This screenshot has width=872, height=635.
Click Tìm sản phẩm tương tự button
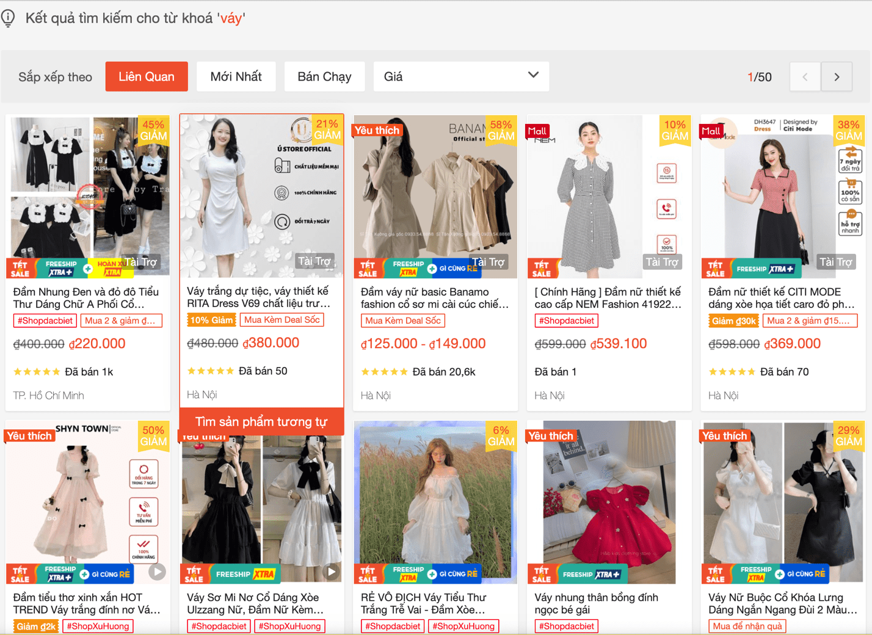(261, 421)
